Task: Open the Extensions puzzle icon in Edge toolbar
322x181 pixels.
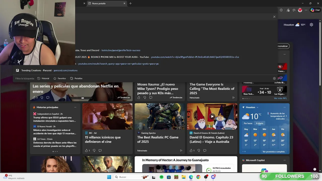Action: [x=281, y=10]
